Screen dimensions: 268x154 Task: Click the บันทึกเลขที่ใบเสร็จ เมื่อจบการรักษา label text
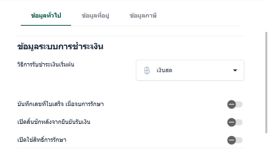coord(60,104)
